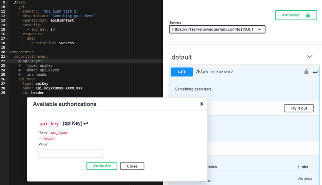
Task: Click the Try it out button
Action: (x=299, y=108)
